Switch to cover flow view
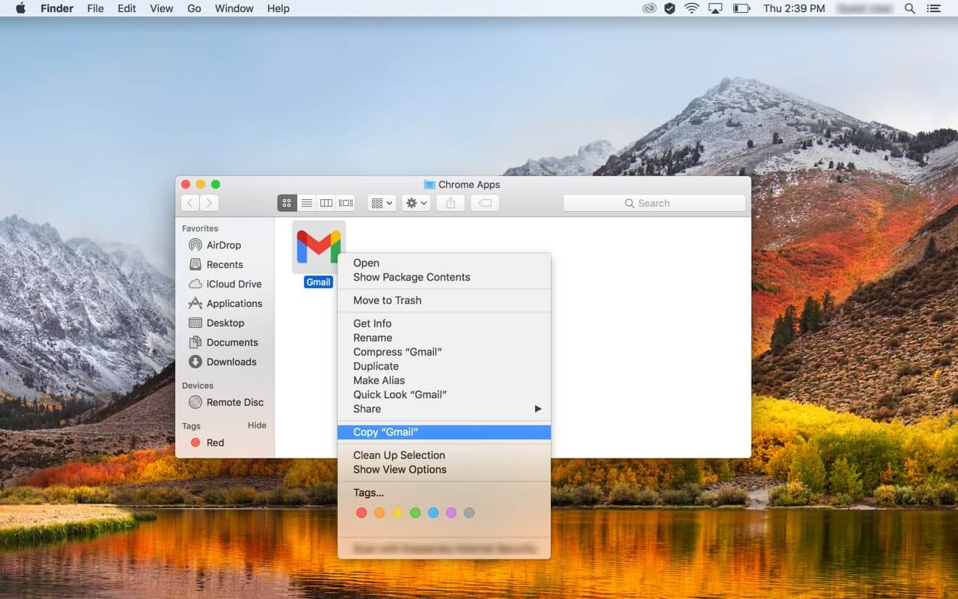The image size is (958, 599). pos(345,202)
